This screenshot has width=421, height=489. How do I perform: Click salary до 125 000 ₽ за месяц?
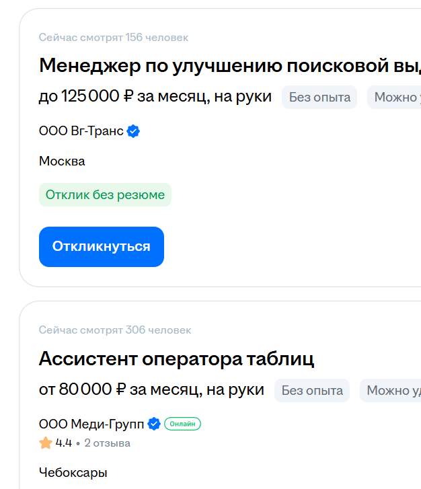point(155,97)
